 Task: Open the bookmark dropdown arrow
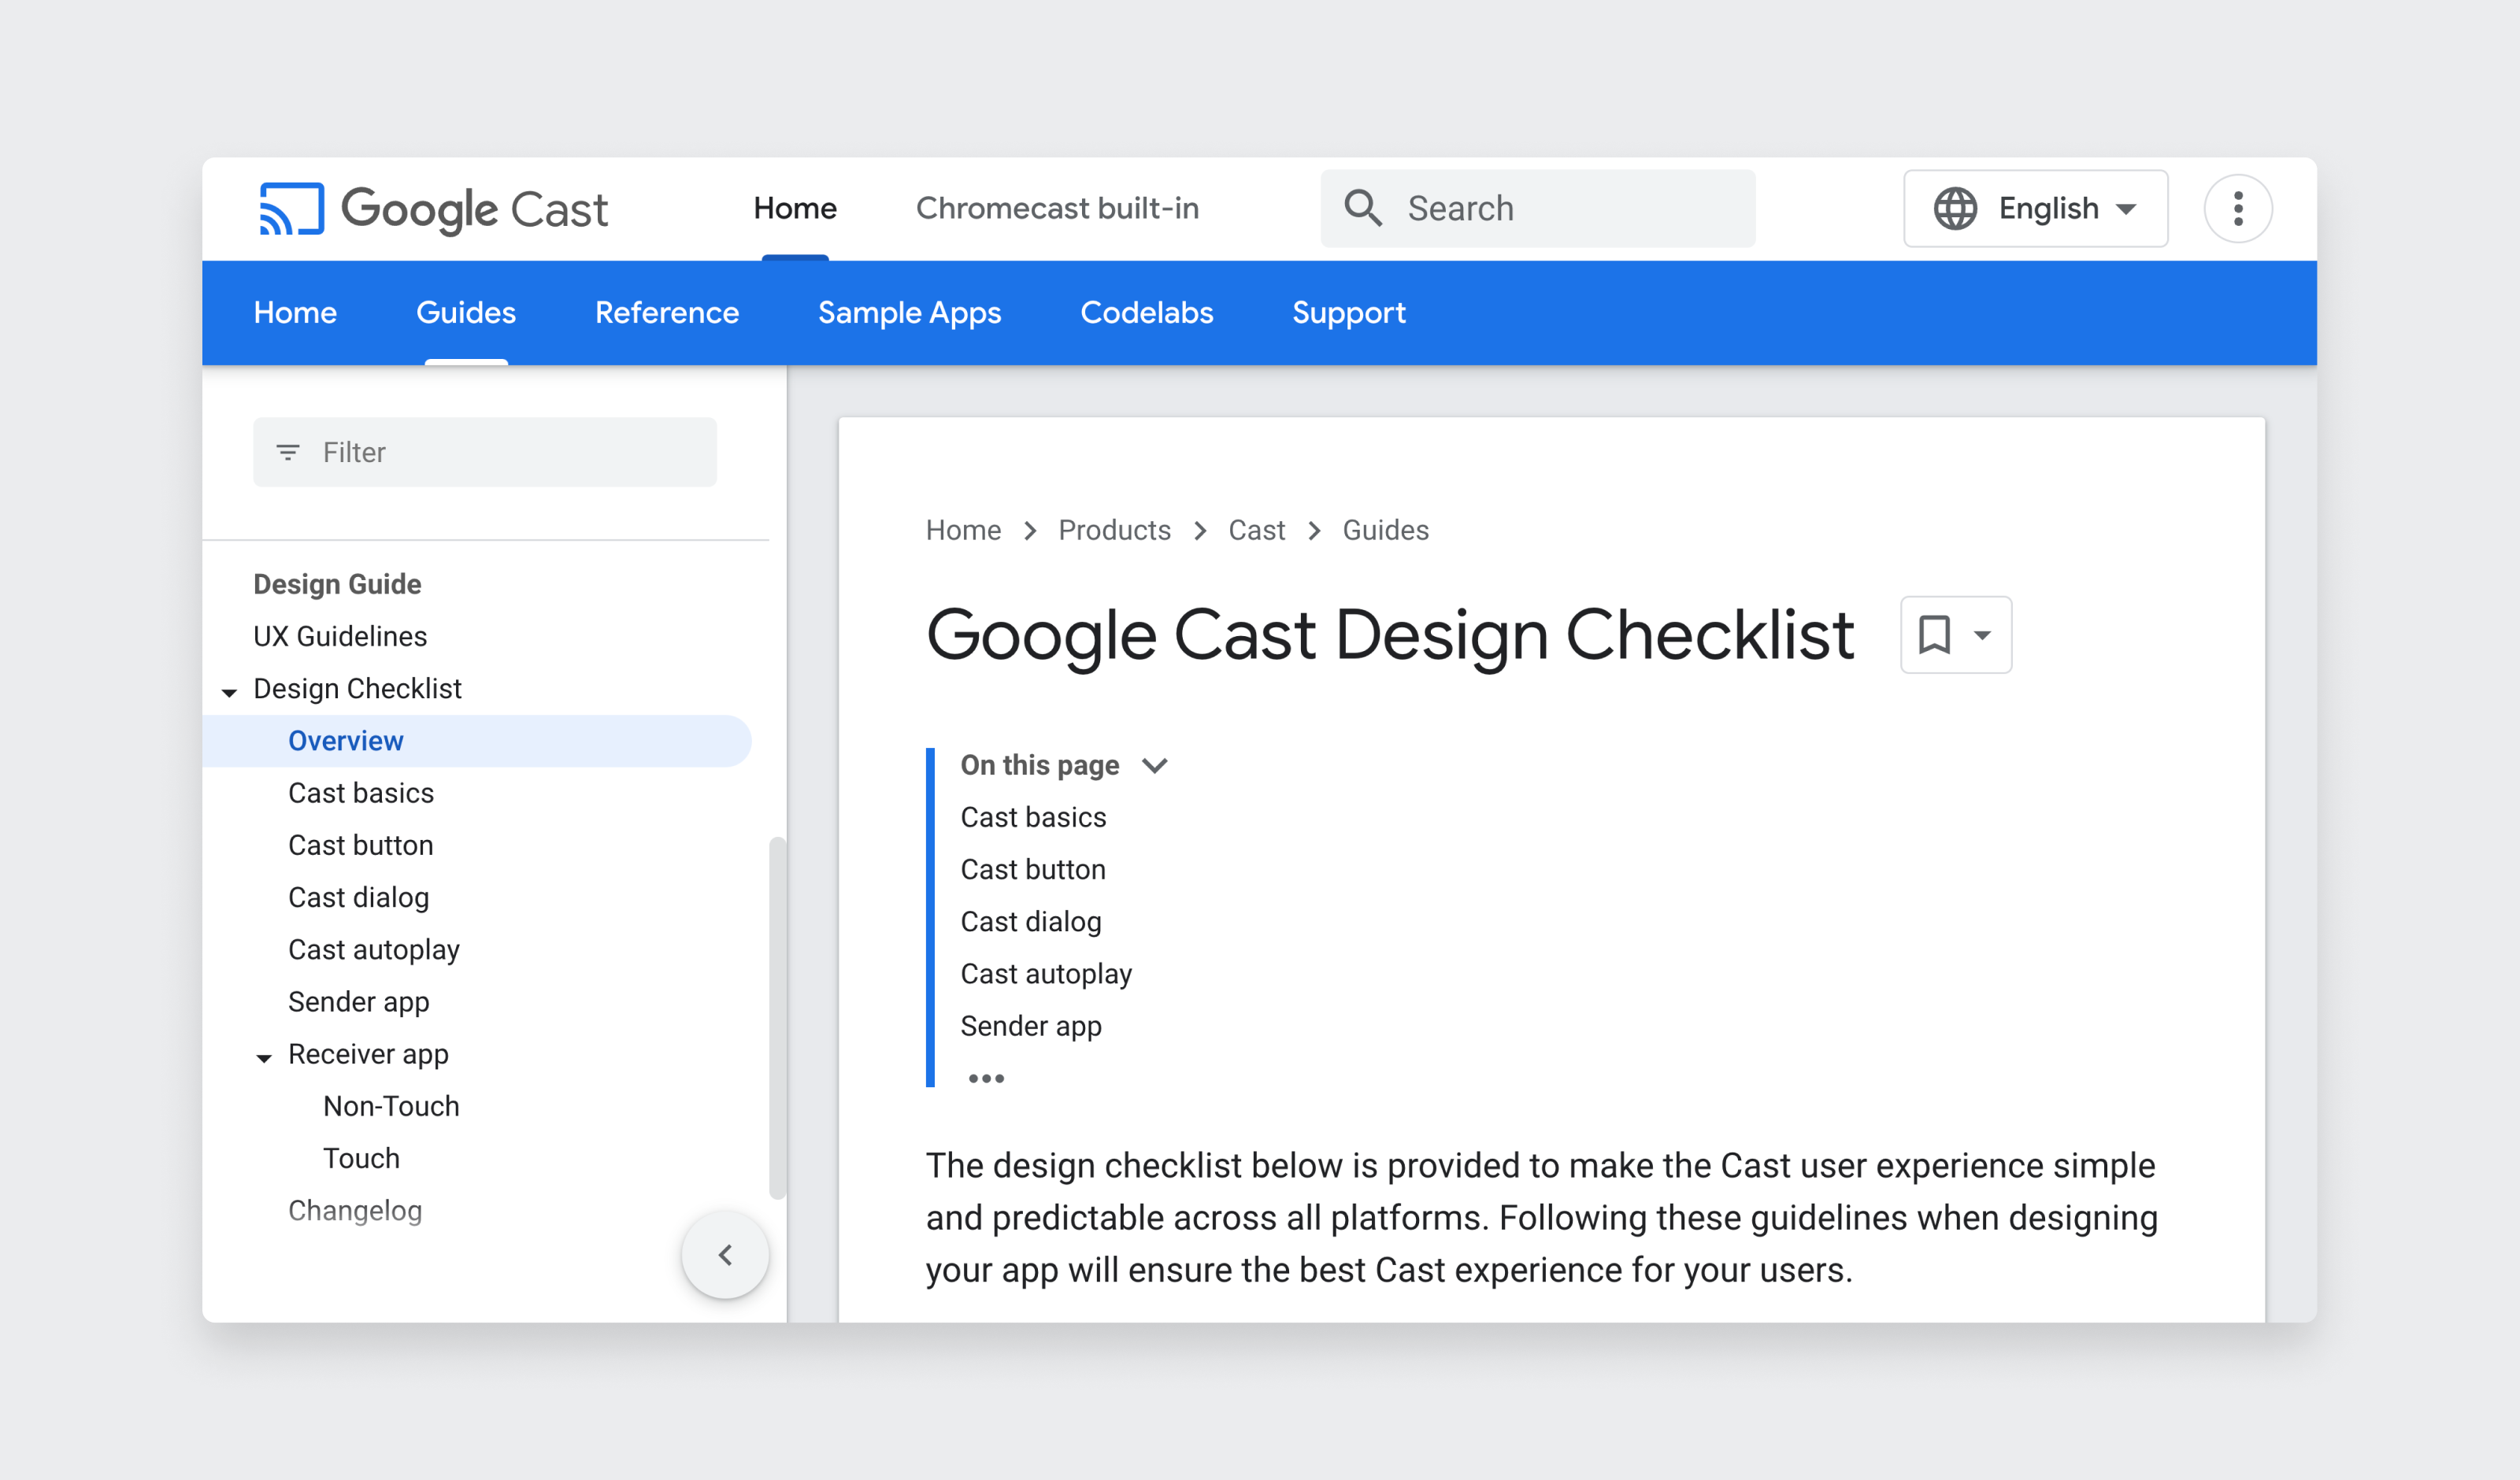click(1982, 635)
